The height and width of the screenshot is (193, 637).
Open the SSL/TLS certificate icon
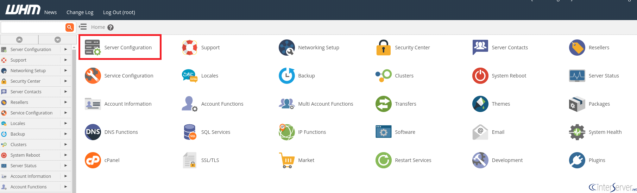pyautogui.click(x=190, y=160)
